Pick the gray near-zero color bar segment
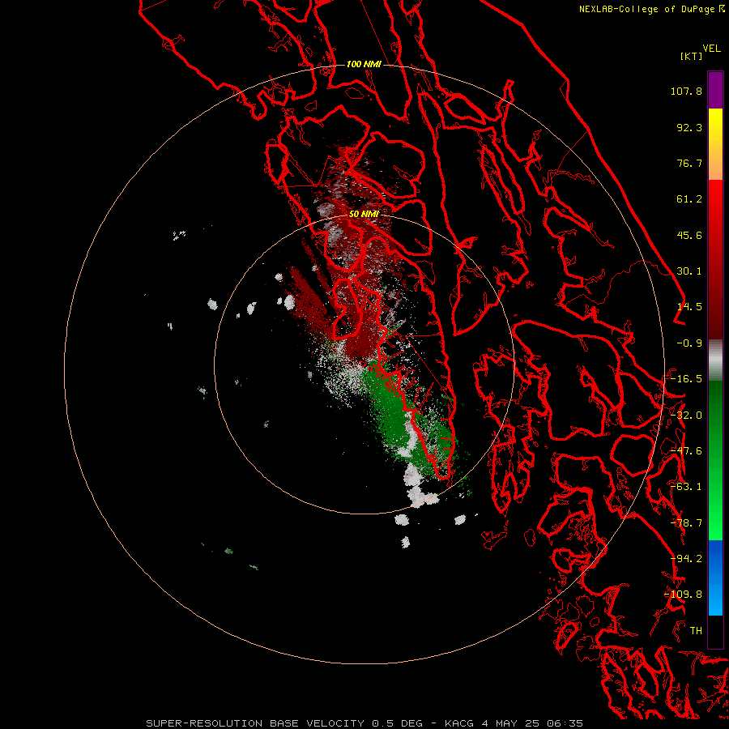Image resolution: width=729 pixels, height=729 pixels. point(715,360)
